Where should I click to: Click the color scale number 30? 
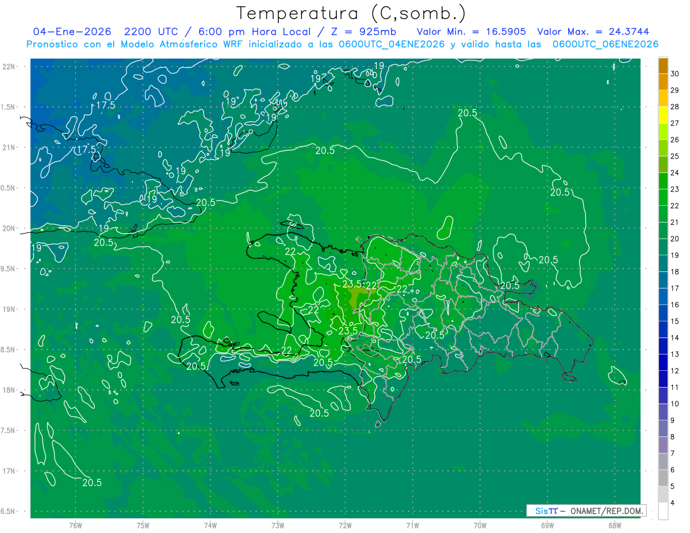675,74
